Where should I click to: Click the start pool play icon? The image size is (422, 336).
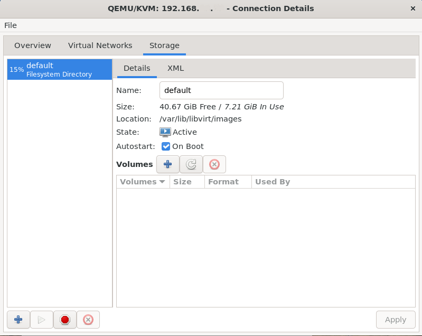coord(41,320)
